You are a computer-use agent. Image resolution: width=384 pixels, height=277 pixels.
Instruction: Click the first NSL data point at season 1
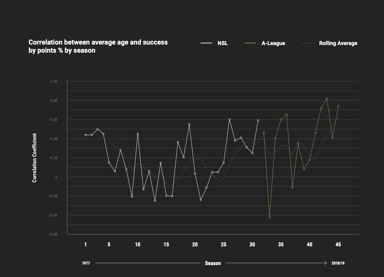[86, 135]
